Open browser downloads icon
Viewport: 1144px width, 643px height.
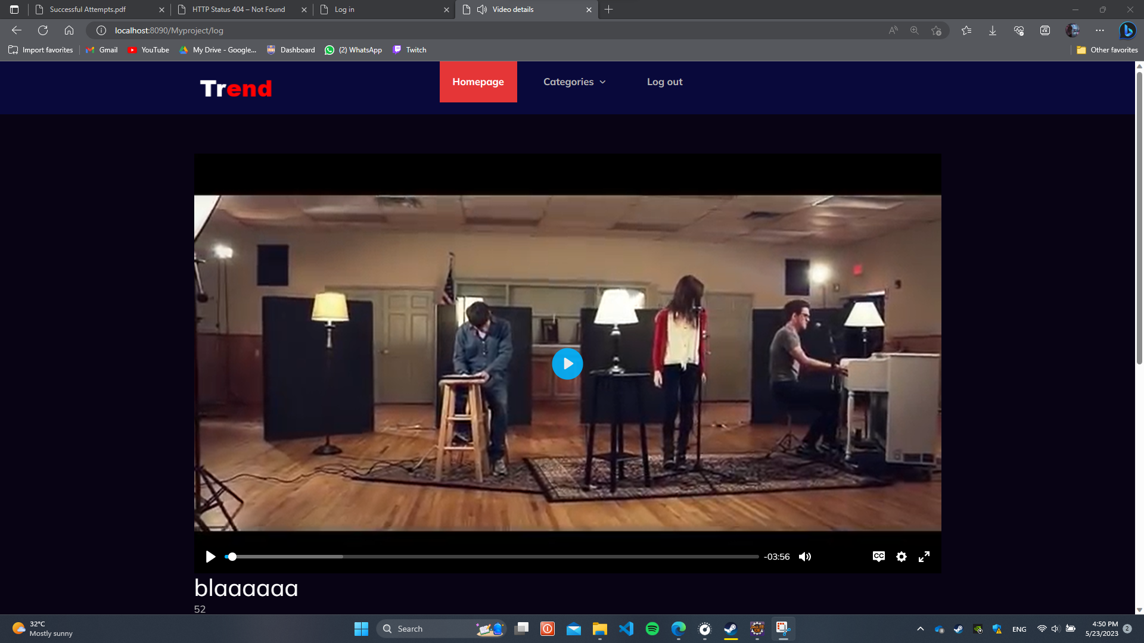point(993,30)
